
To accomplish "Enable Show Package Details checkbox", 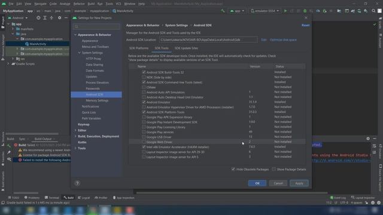I will [x=274, y=169].
